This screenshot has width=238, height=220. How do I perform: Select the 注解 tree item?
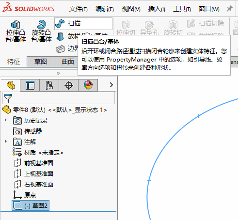30,142
